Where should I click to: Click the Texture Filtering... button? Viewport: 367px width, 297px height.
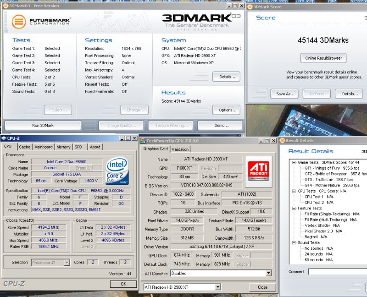(x=171, y=125)
